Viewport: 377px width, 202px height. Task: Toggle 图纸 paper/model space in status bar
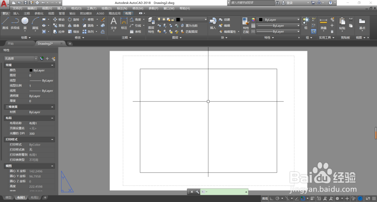click(x=265, y=198)
